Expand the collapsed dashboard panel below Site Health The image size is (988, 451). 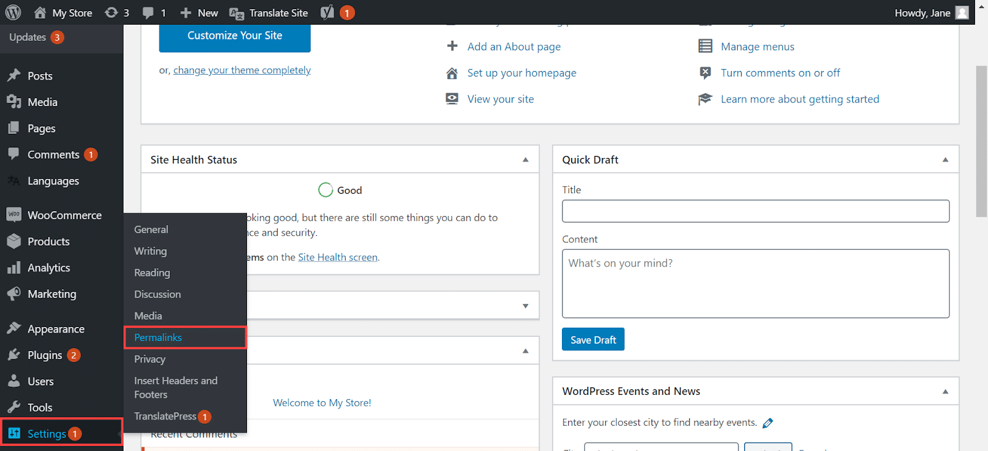(x=525, y=305)
